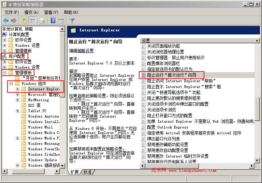Click settings list scroll-right arrow
Image resolution: width=262 pixels, height=183 pixels.
point(252,166)
